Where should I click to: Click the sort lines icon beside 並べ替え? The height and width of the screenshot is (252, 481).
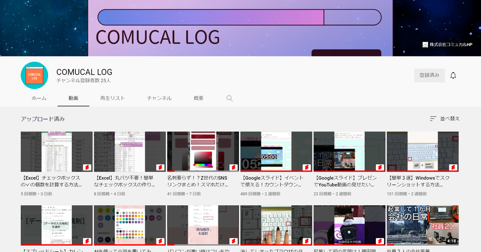point(433,119)
